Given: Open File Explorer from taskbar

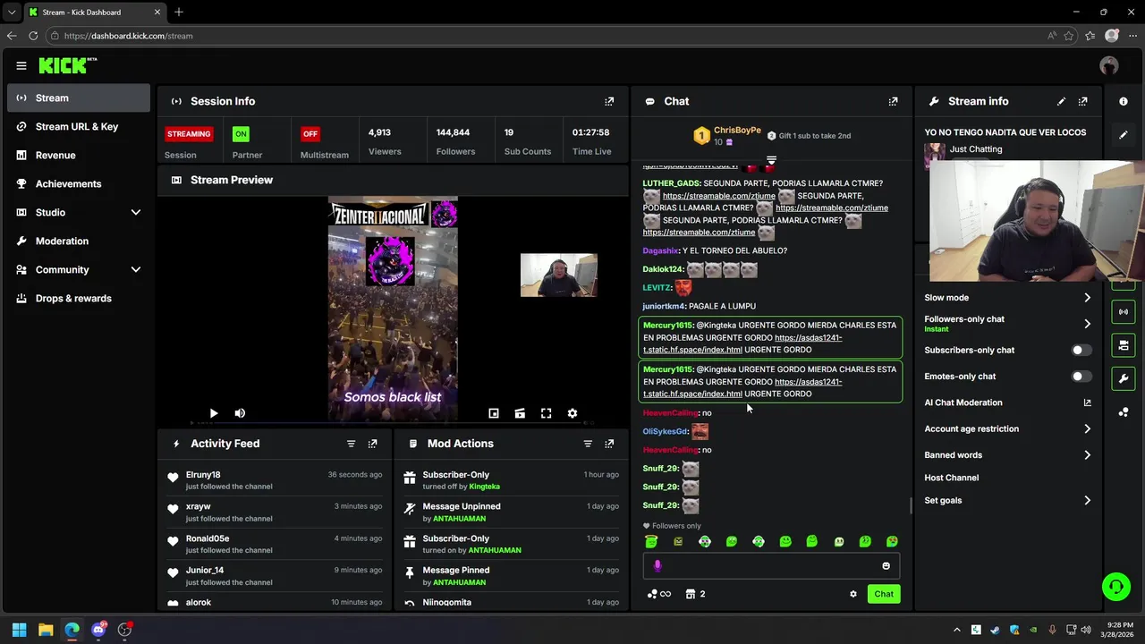Looking at the screenshot, I should coord(46,630).
